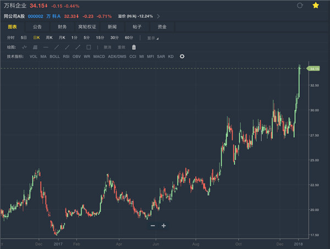330x249 pixels.
Task: Click the yellow favorite star icon
Action: click(x=316, y=5)
